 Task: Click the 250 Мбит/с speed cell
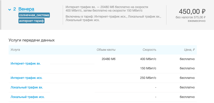coord(148,78)
